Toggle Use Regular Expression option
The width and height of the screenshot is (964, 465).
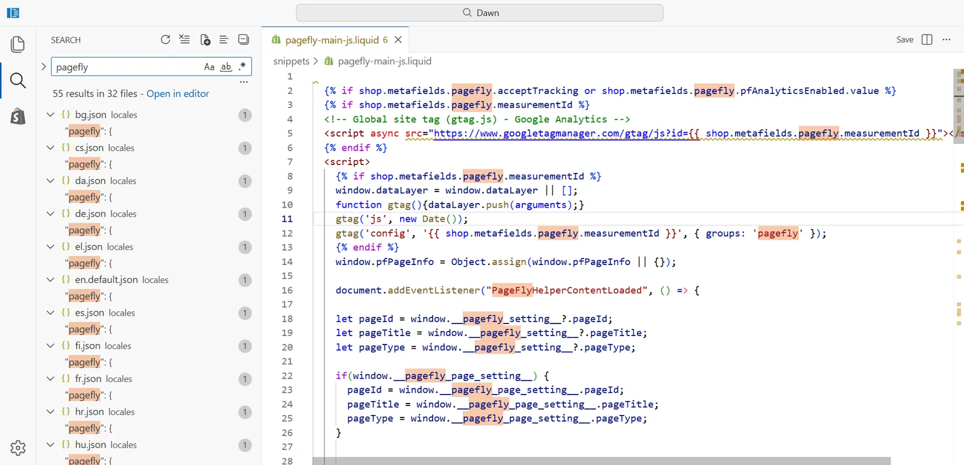(242, 67)
